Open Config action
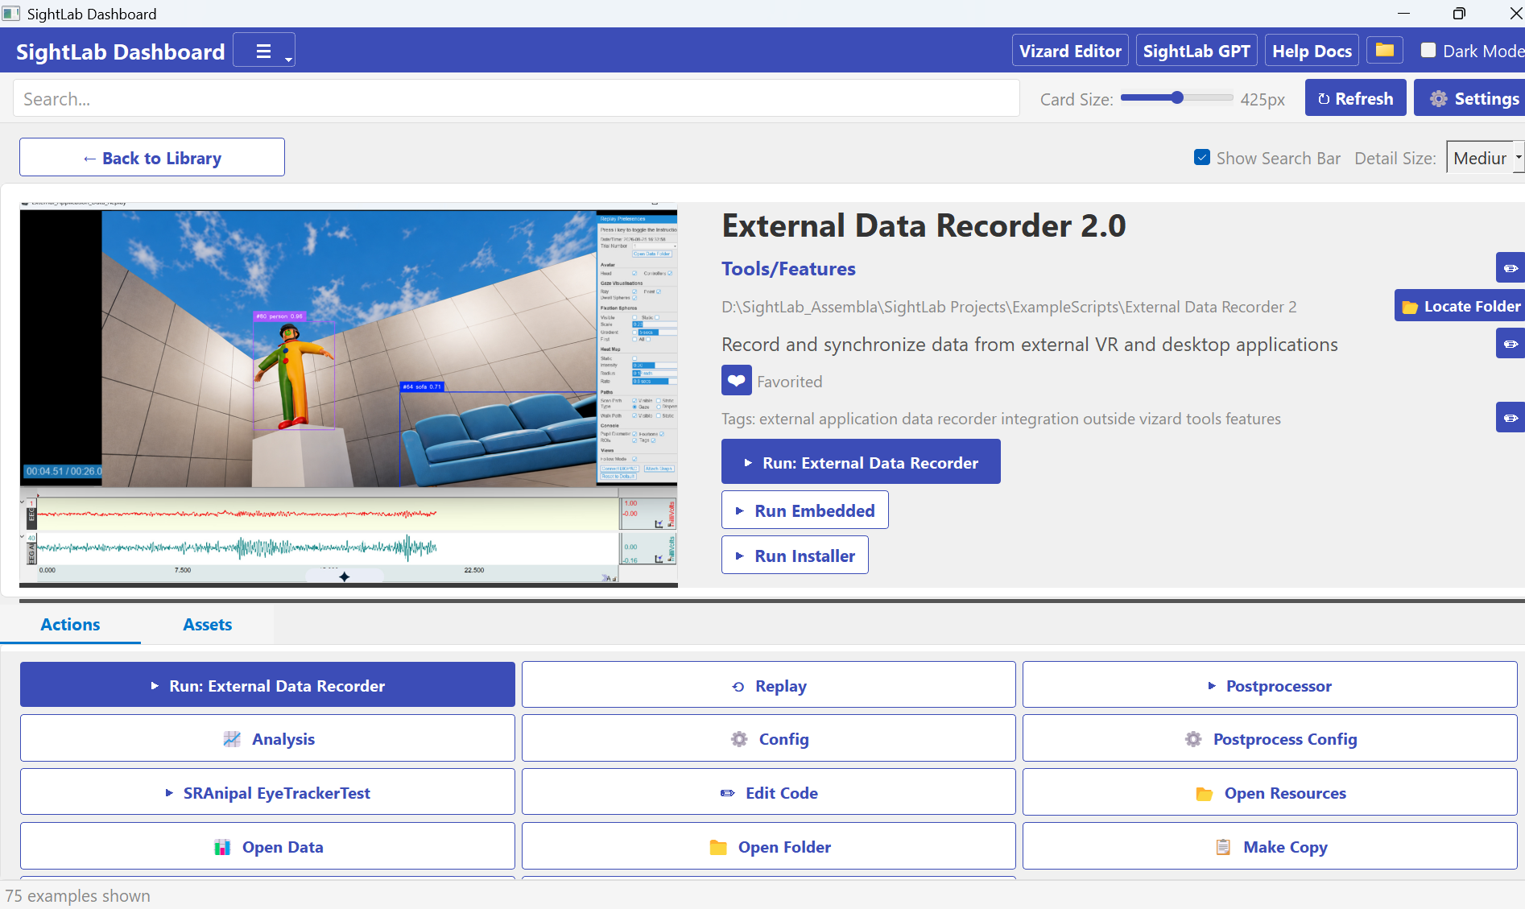1525x909 pixels. pyautogui.click(x=769, y=738)
